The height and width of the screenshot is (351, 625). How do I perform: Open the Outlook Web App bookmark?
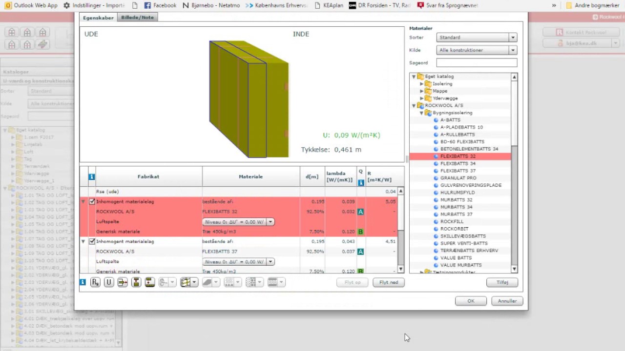(31, 5)
